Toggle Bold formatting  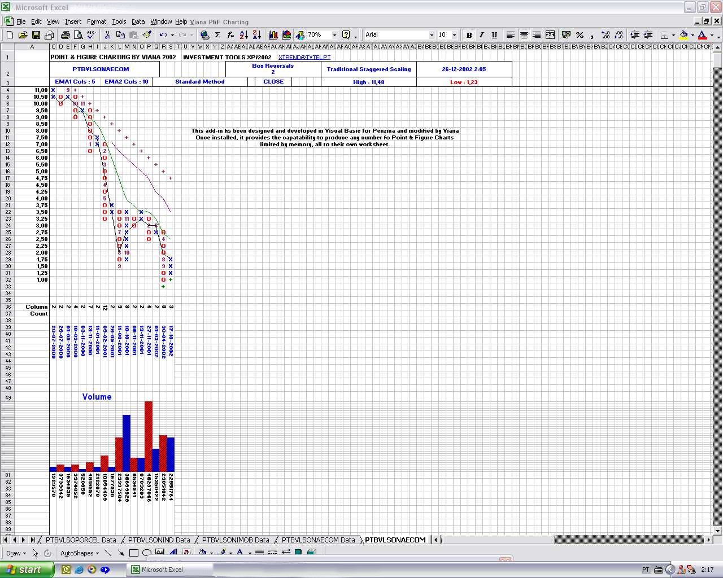pos(469,35)
